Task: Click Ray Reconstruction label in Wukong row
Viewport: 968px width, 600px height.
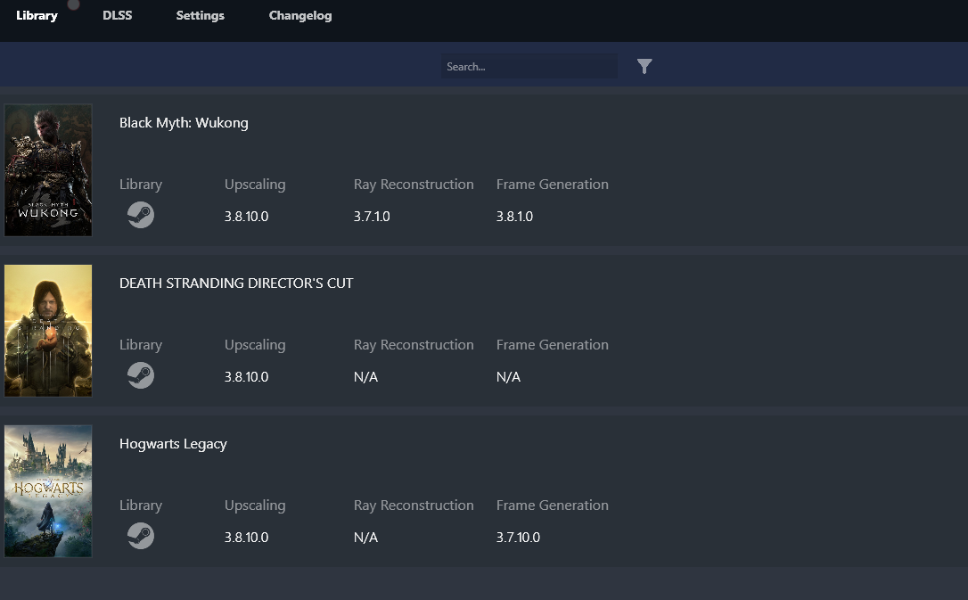Action: (414, 185)
